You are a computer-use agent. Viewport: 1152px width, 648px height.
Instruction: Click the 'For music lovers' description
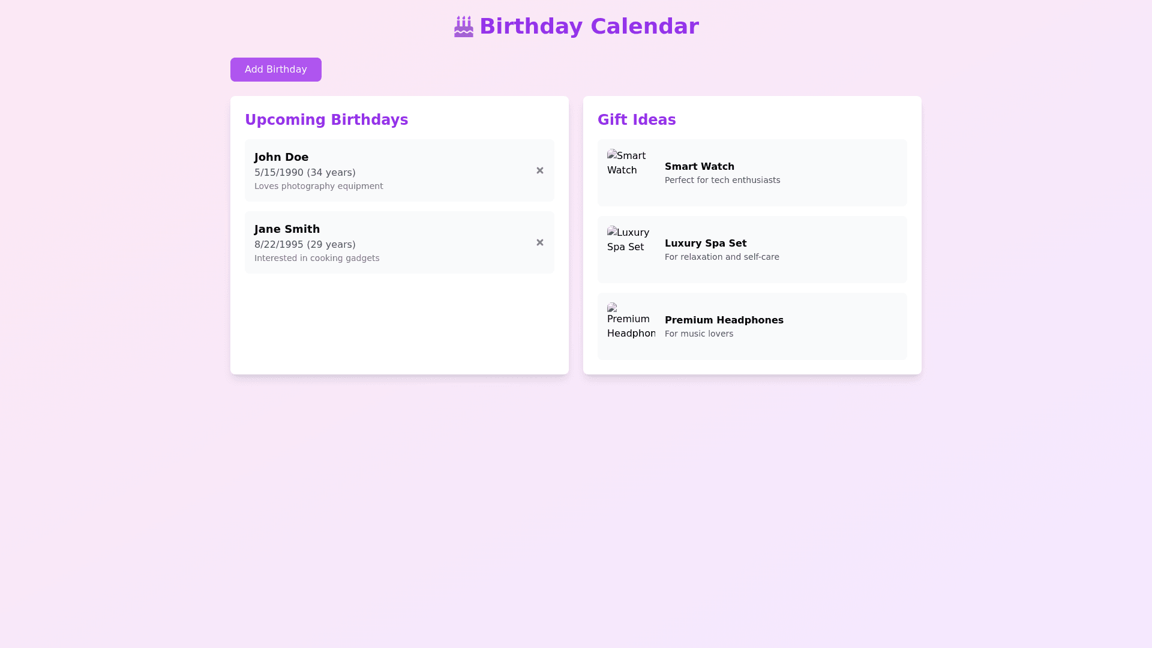coord(698,334)
